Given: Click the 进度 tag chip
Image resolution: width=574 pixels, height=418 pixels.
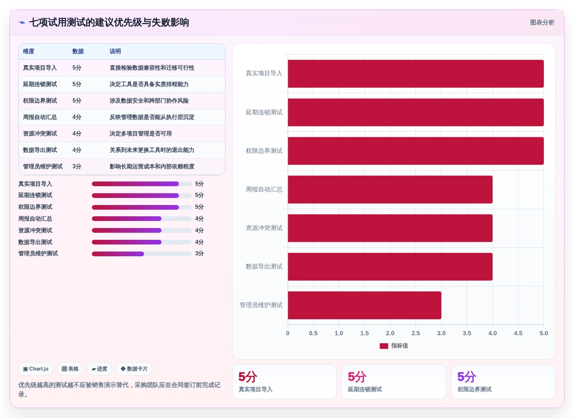Looking at the screenshot, I should pos(99,369).
